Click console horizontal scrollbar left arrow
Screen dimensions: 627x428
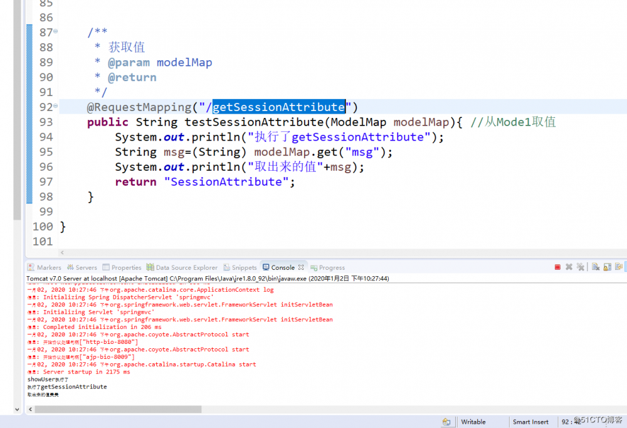(x=30, y=409)
